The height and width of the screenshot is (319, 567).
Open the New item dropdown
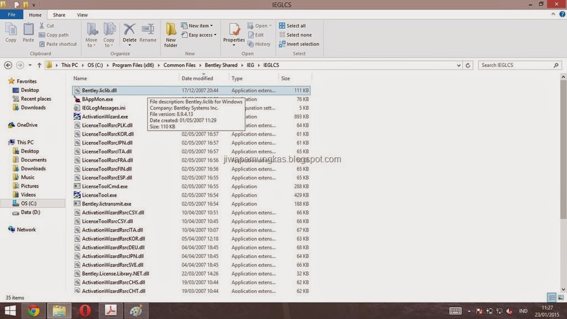(x=197, y=25)
